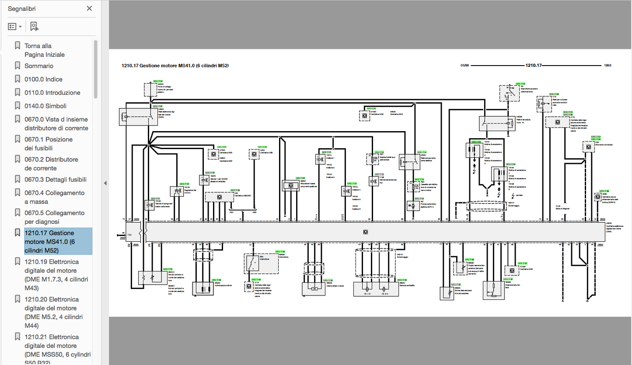This screenshot has height=365, width=632.
Task: Click the bookmark icon beside Sommario
Action: (17, 66)
